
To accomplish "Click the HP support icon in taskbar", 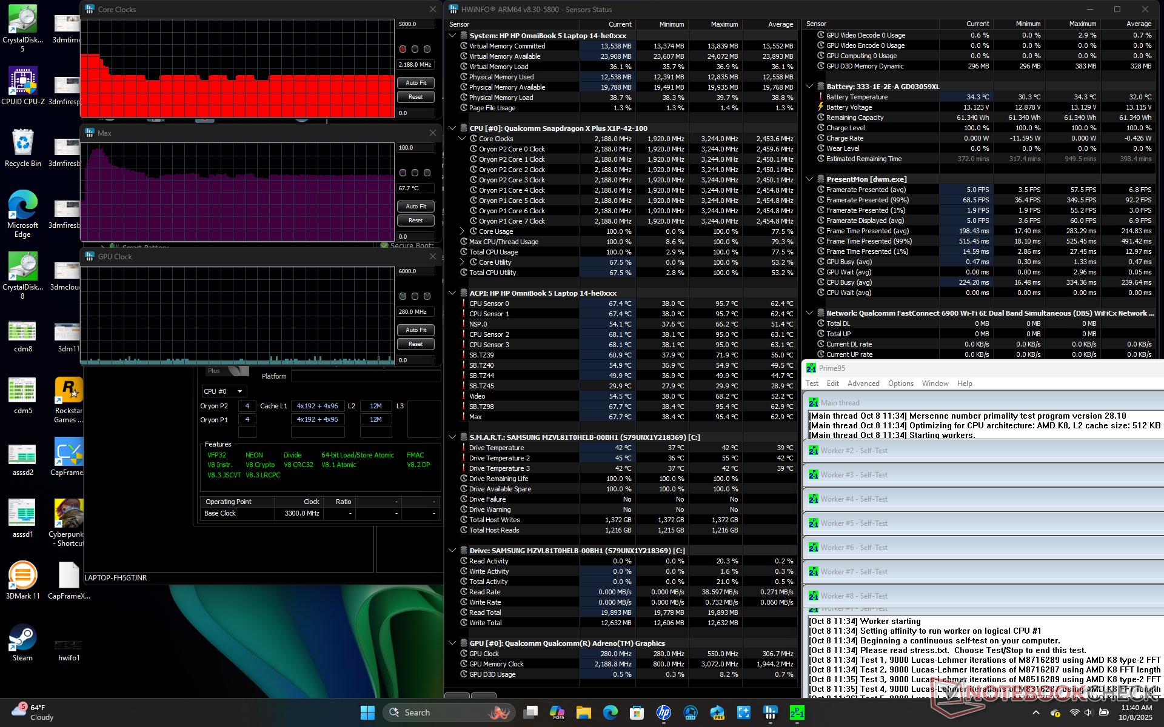I will click(x=664, y=713).
